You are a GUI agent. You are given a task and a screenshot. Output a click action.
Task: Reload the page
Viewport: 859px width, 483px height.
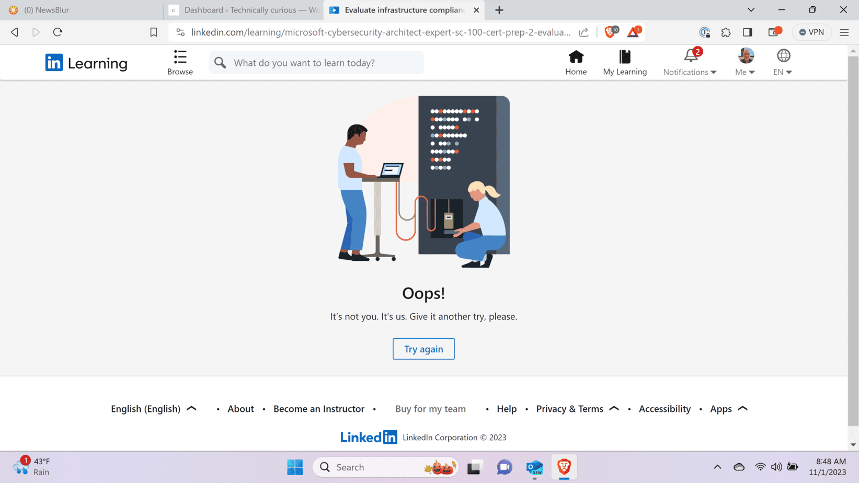(x=58, y=32)
